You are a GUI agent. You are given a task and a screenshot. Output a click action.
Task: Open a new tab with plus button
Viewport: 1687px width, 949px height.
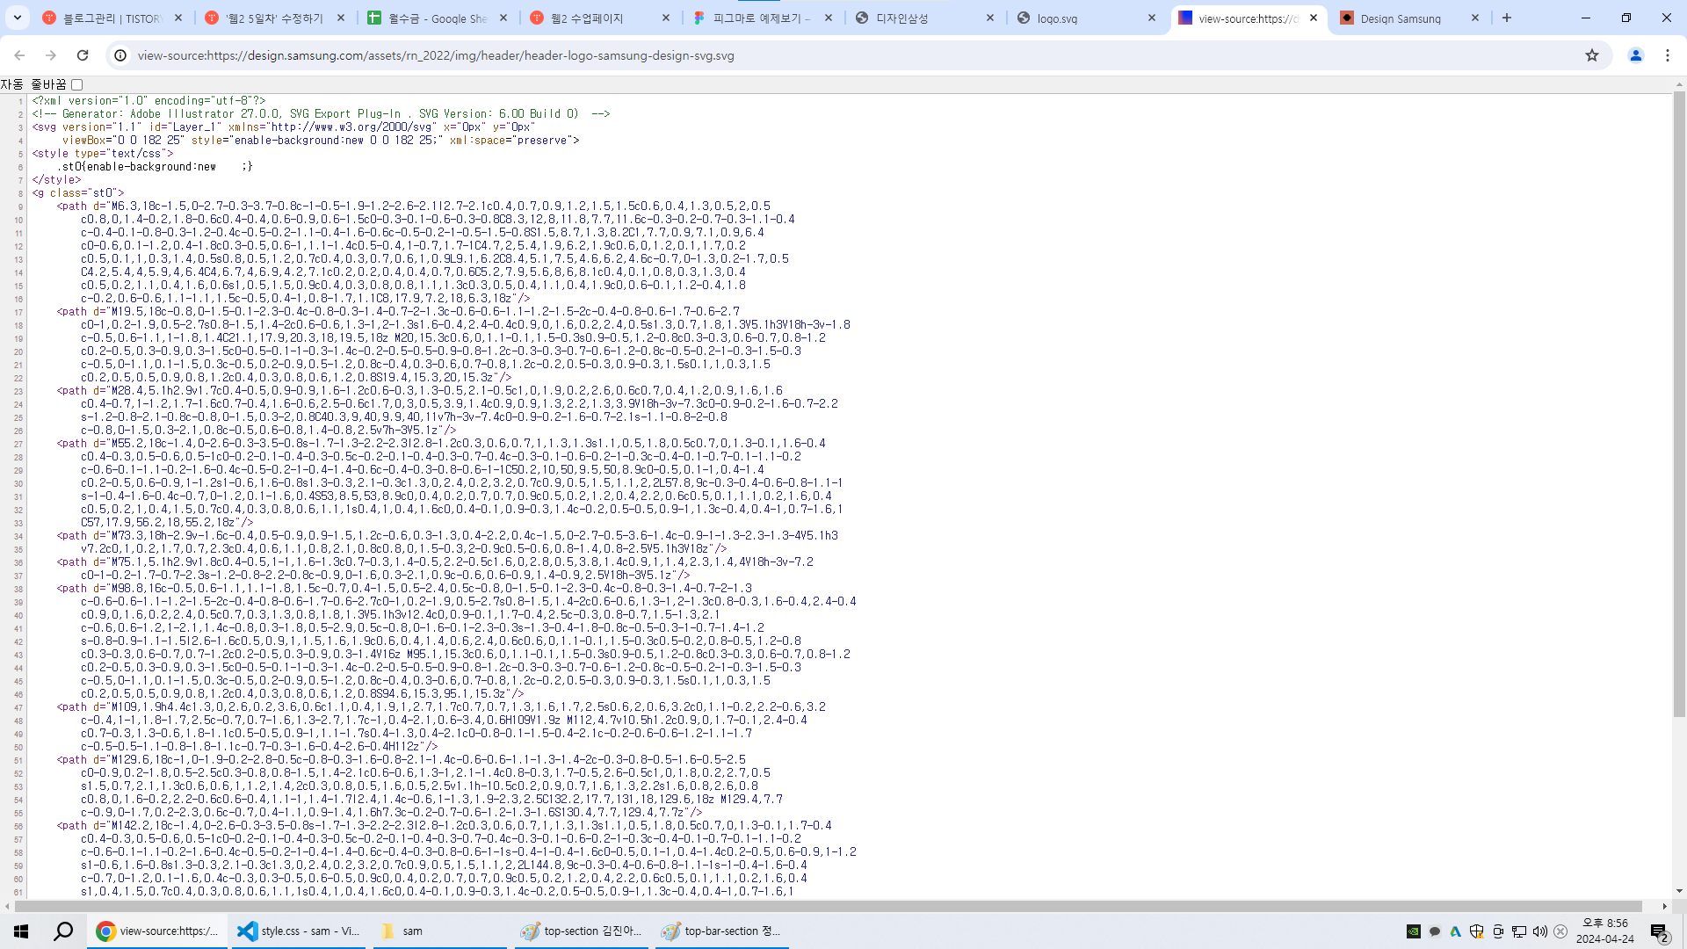(x=1507, y=18)
